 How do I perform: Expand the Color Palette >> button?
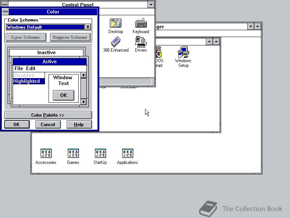(48, 115)
